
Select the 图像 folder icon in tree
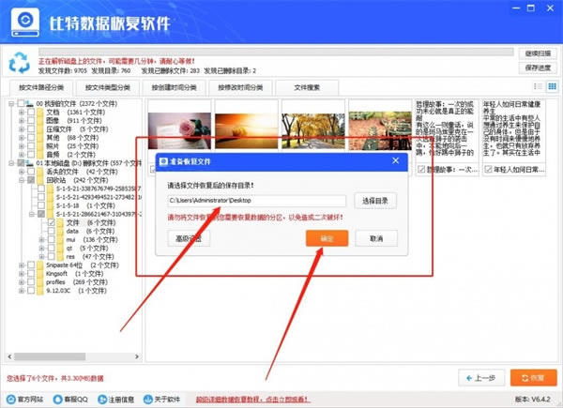point(38,121)
